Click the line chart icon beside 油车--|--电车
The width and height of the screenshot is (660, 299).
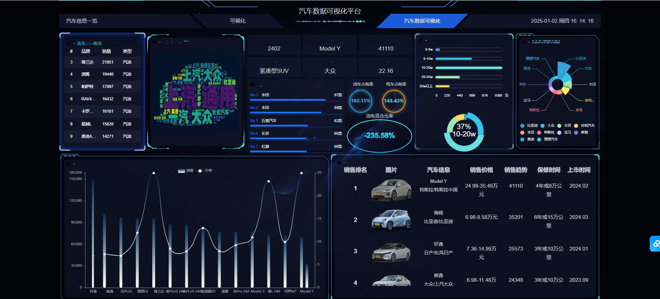(68, 43)
